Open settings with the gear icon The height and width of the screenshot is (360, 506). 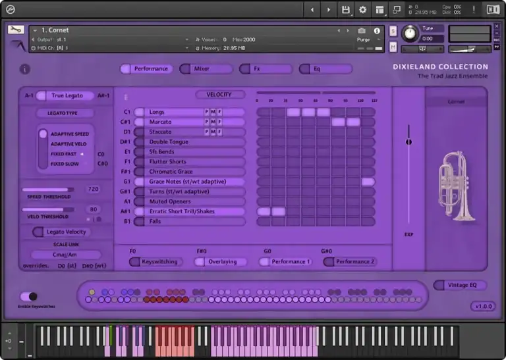[x=363, y=10]
